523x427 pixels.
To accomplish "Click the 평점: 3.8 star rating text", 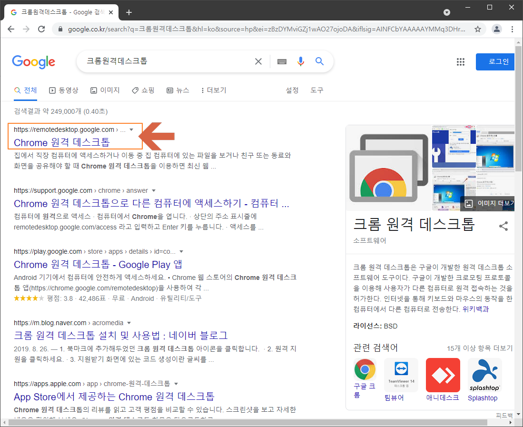I will [x=59, y=298].
